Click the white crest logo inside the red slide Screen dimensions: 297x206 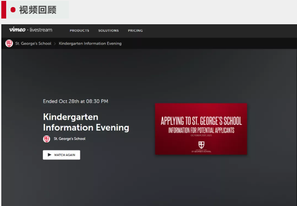point(201,144)
